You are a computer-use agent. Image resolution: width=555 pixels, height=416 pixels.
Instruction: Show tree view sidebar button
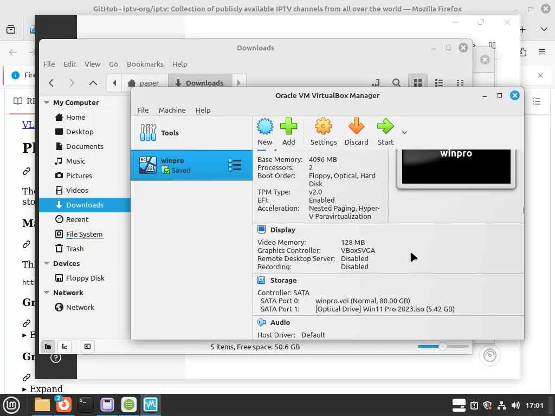(x=64, y=347)
